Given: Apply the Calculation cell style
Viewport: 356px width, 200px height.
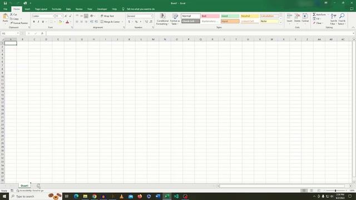Looking at the screenshot, I should click(x=269, y=16).
